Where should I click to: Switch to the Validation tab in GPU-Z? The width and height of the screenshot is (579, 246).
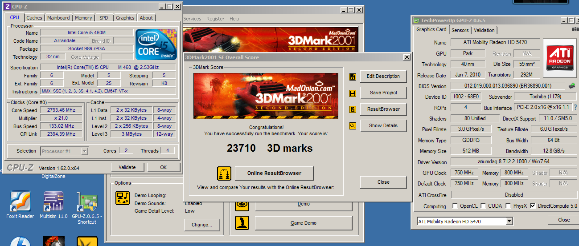coord(484,30)
